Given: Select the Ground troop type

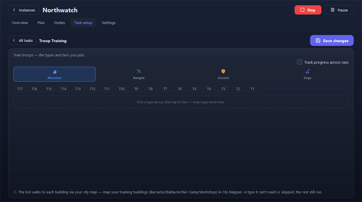Looking at the screenshot, I should pos(223,74).
